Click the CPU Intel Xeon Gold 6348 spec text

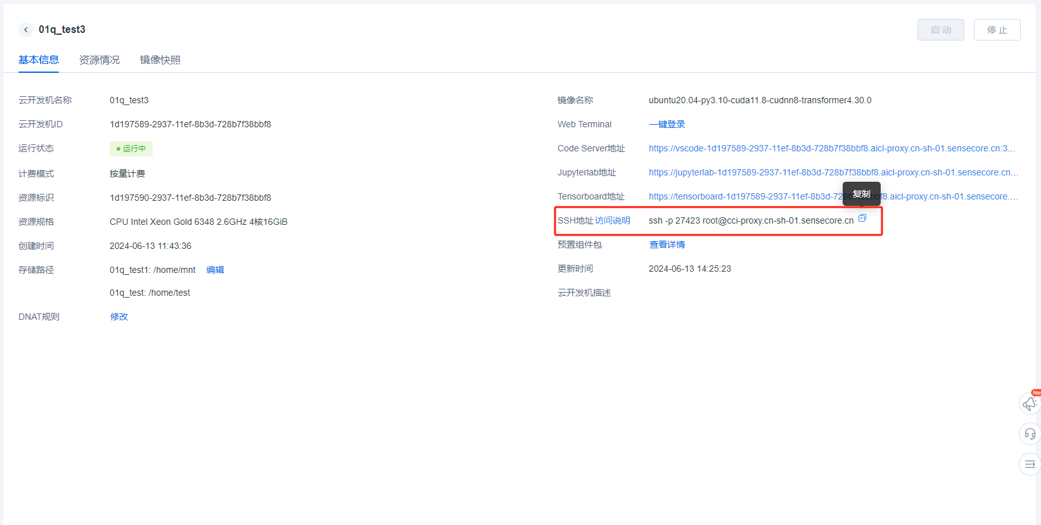[x=198, y=222]
